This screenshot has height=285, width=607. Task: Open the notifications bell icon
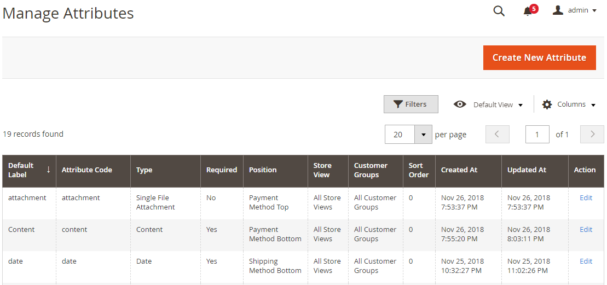(x=528, y=11)
